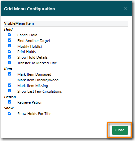The width and height of the screenshot is (135, 141).
Task: Click the 'Hold' group heading
Action: point(8,29)
